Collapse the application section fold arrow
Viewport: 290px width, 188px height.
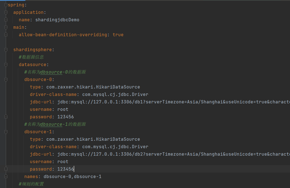pos(6,12)
